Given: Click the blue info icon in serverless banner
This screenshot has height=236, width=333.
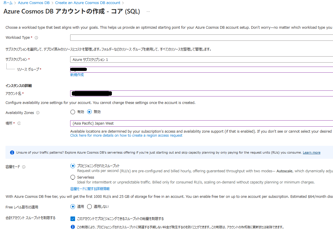Looking at the screenshot, I should (12, 152).
